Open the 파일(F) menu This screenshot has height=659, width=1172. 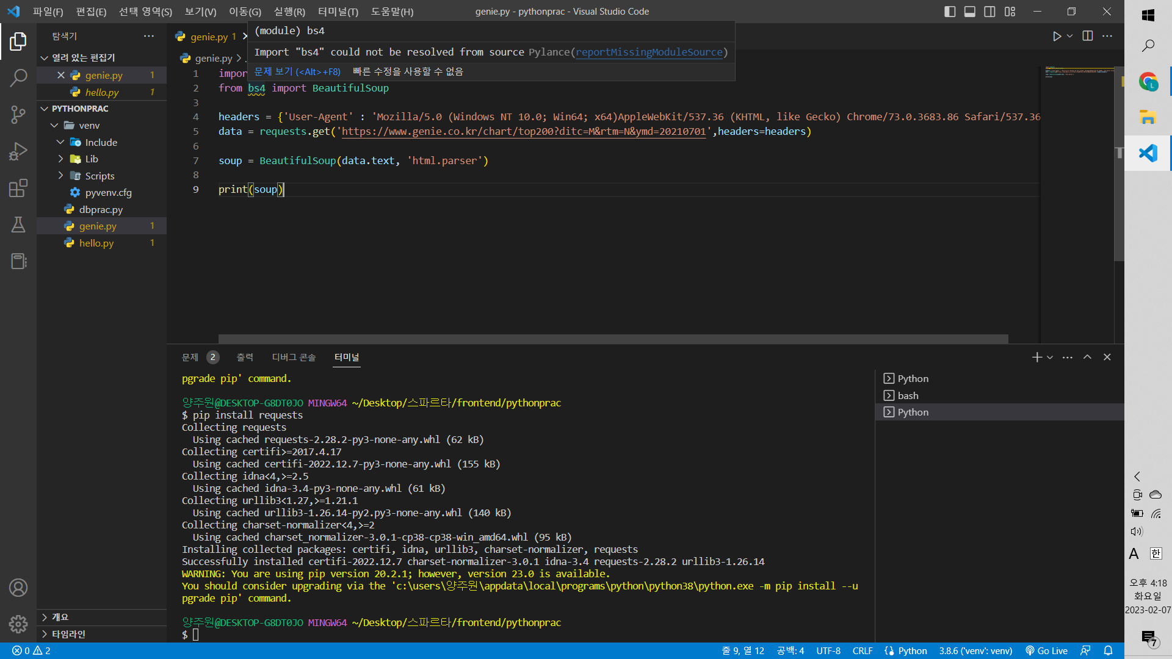pyautogui.click(x=48, y=12)
